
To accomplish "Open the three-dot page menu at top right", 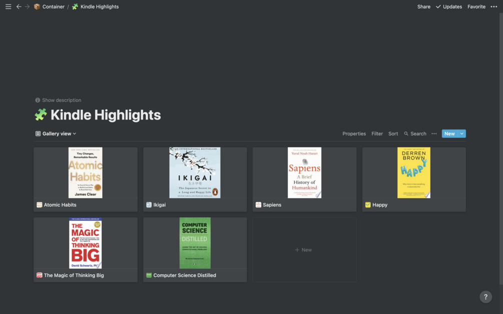I will (493, 6).
